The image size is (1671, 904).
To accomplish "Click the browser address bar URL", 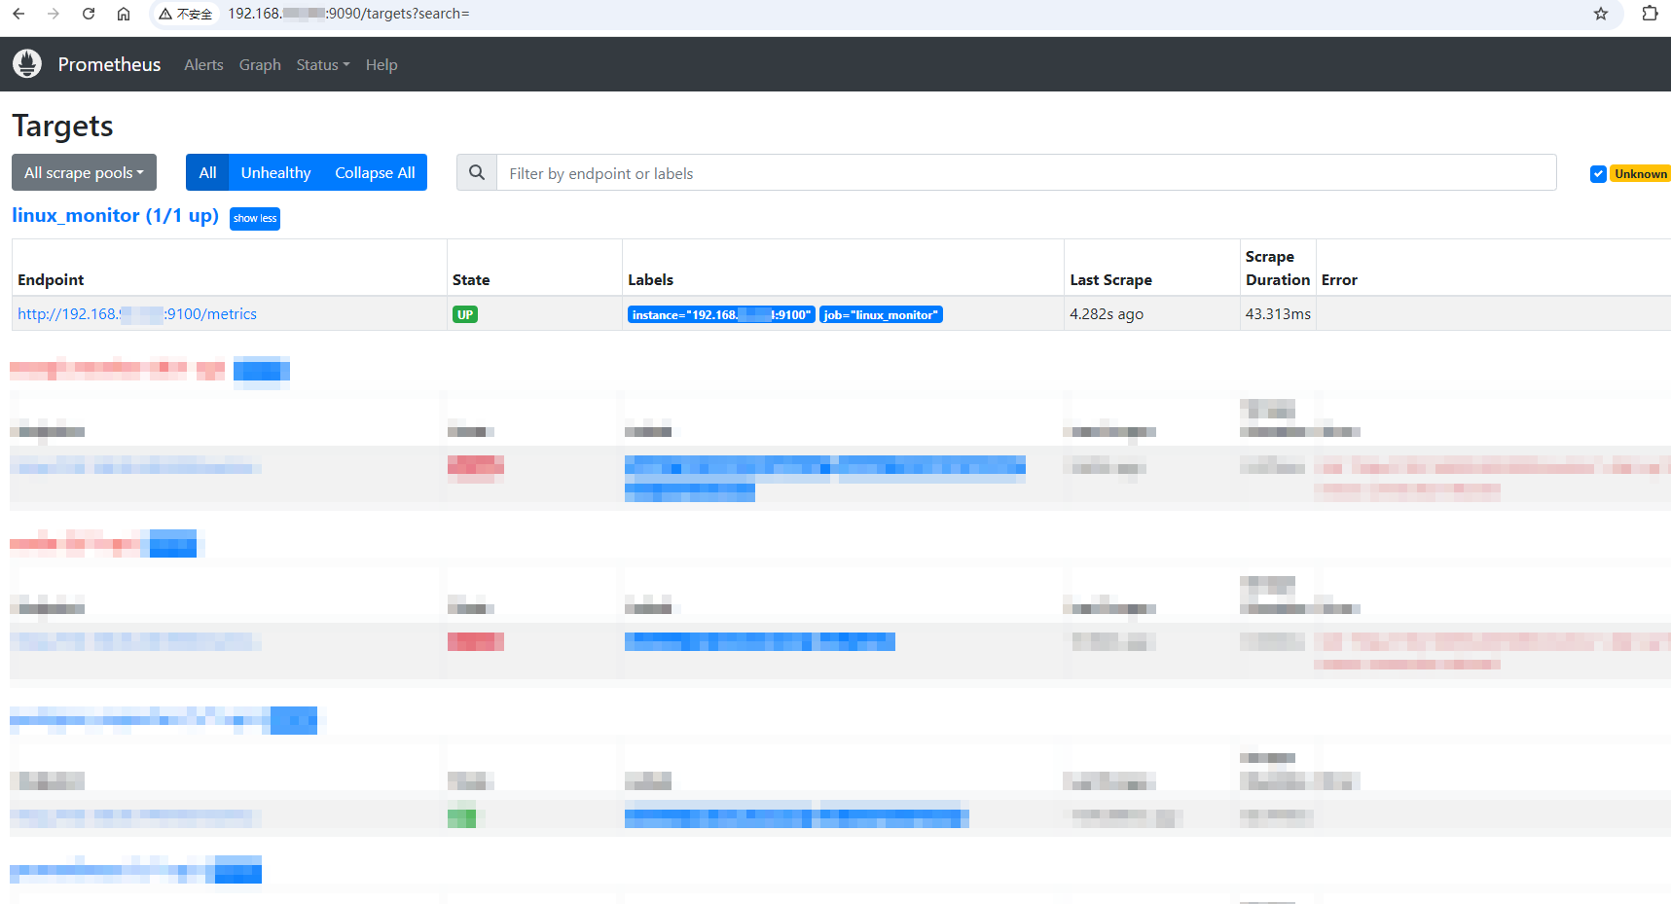I will [348, 14].
